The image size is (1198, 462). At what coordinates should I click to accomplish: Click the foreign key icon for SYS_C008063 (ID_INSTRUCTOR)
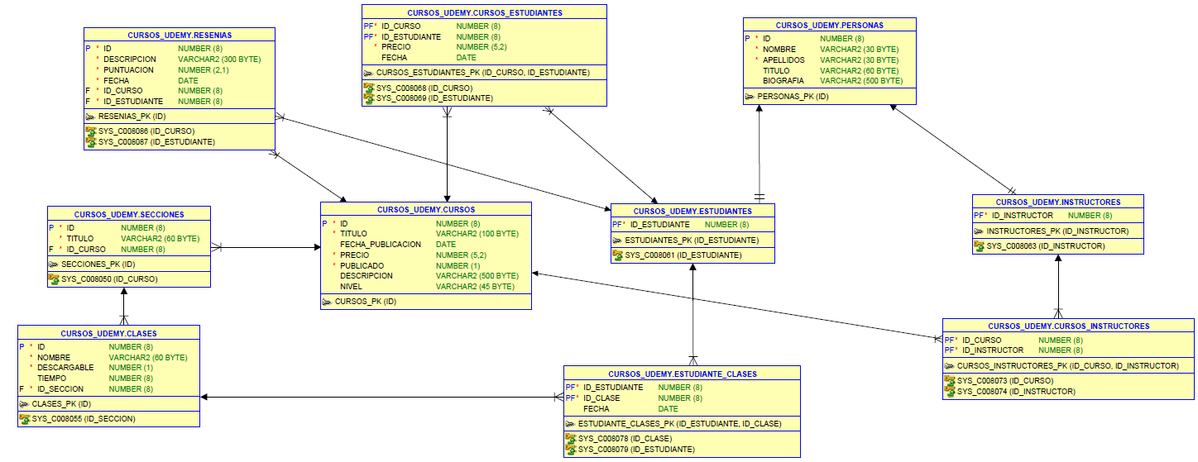[980, 246]
